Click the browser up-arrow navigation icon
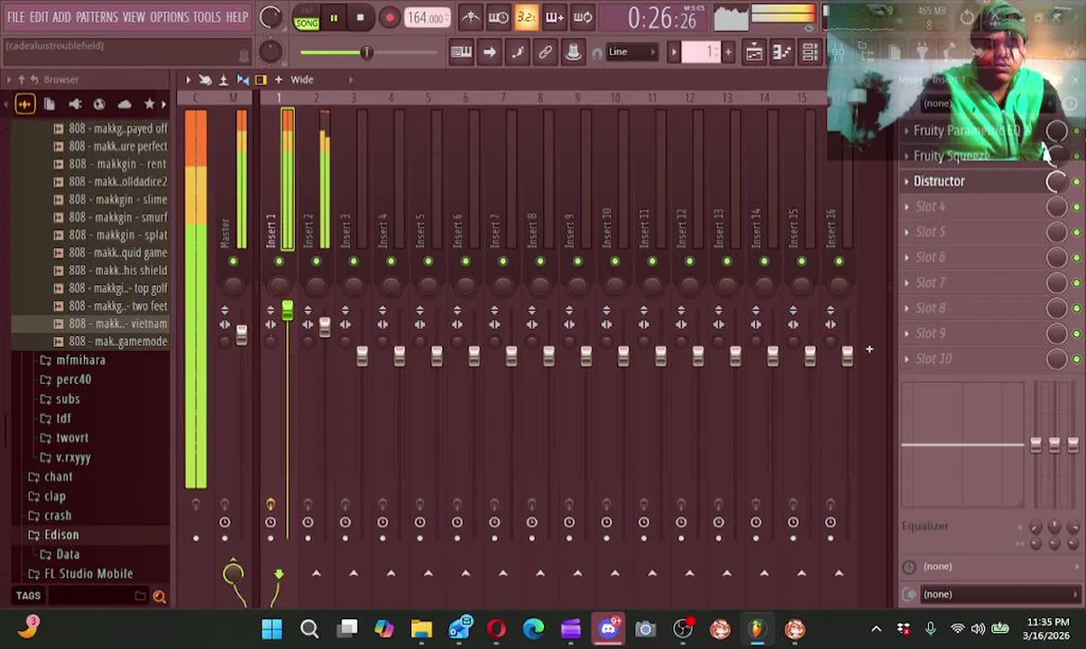 click(21, 79)
